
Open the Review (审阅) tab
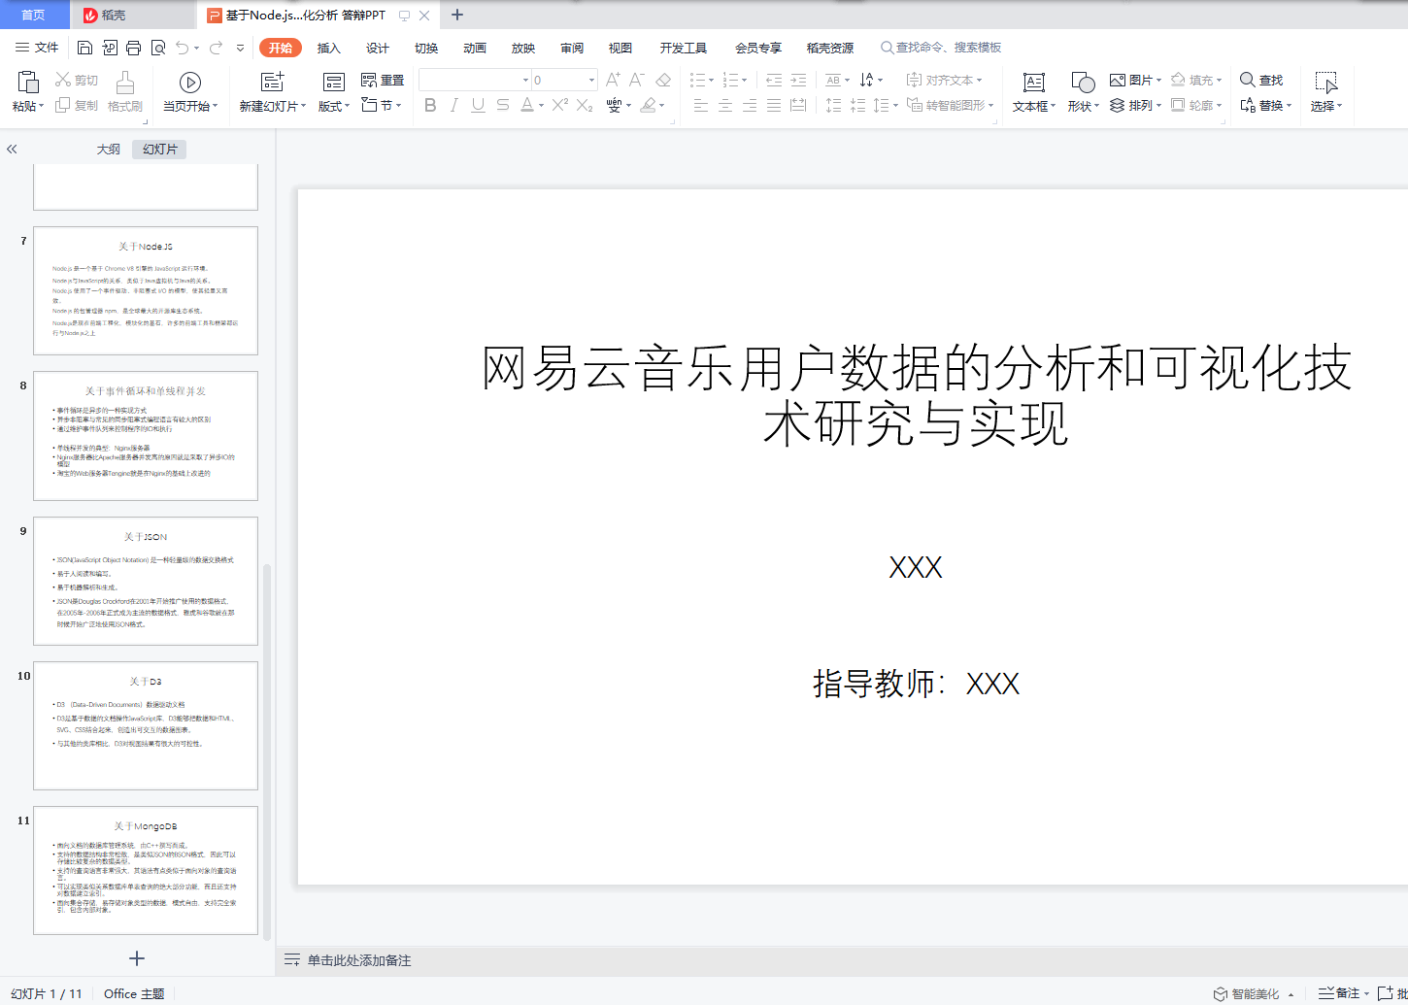572,49
